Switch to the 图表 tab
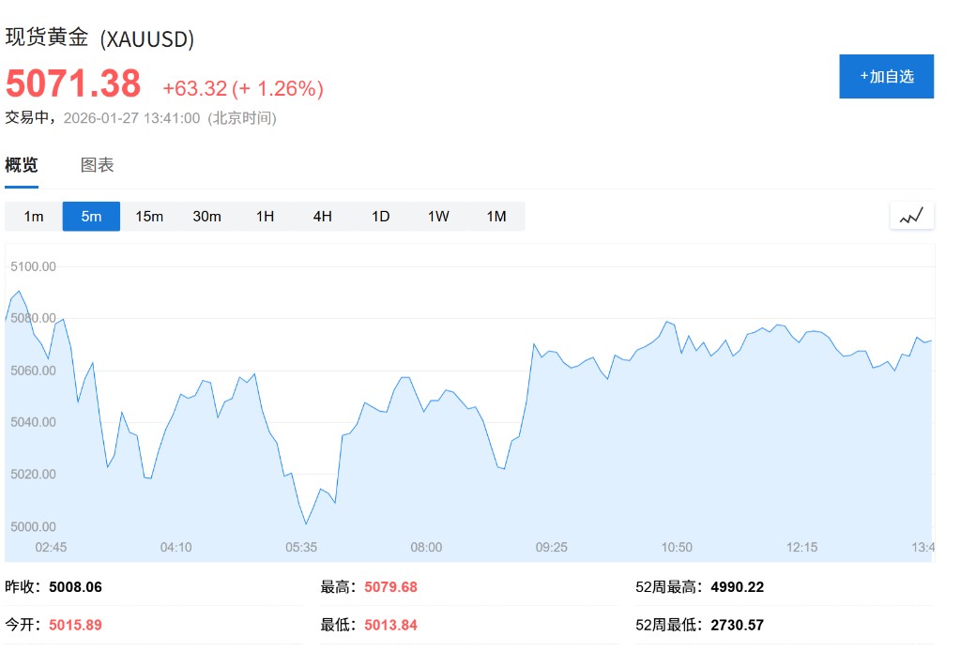This screenshot has width=961, height=651. click(98, 165)
